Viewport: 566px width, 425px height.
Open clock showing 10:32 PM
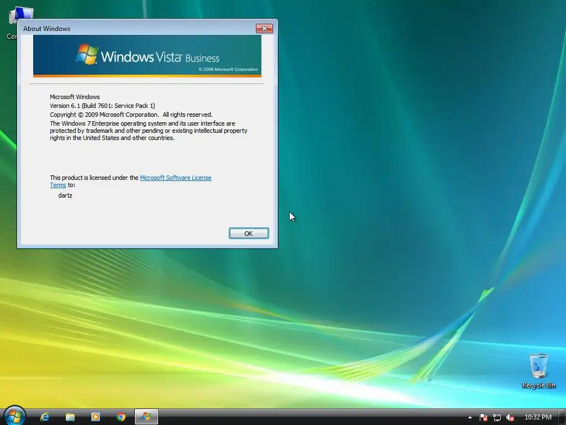[x=538, y=417]
